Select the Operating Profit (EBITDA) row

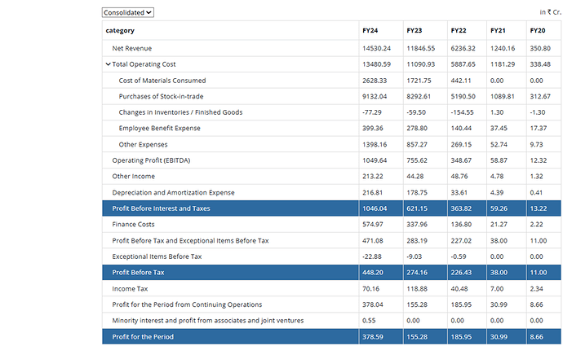(x=152, y=160)
